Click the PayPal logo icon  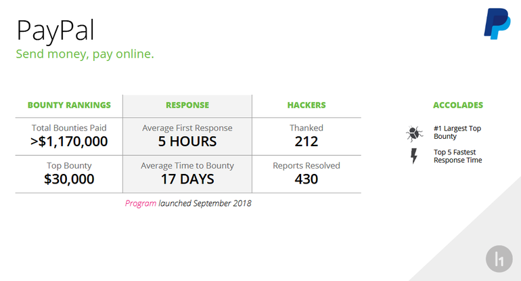(497, 25)
